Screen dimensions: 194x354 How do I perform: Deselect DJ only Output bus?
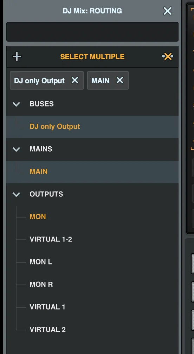(x=92, y=127)
